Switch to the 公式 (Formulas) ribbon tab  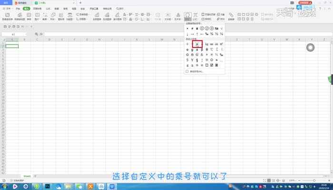click(48, 9)
